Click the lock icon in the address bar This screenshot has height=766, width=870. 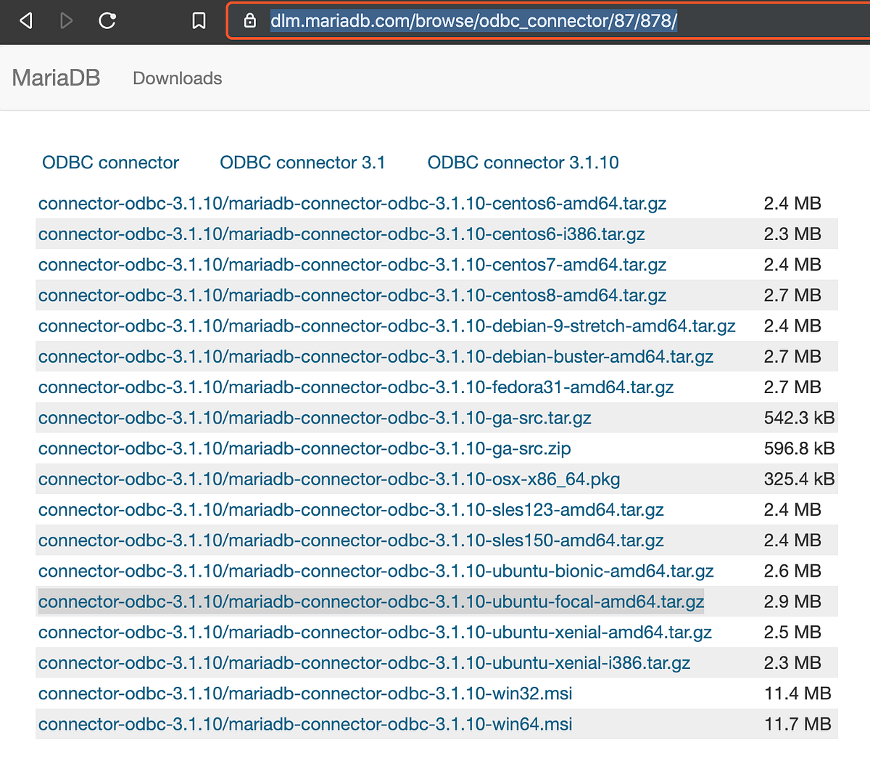(x=250, y=21)
